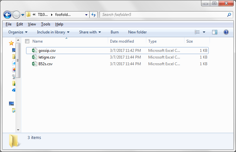236x152 pixels.
Task: Open Downloads folder icon in navigation pane
Action: click(x=14, y=57)
